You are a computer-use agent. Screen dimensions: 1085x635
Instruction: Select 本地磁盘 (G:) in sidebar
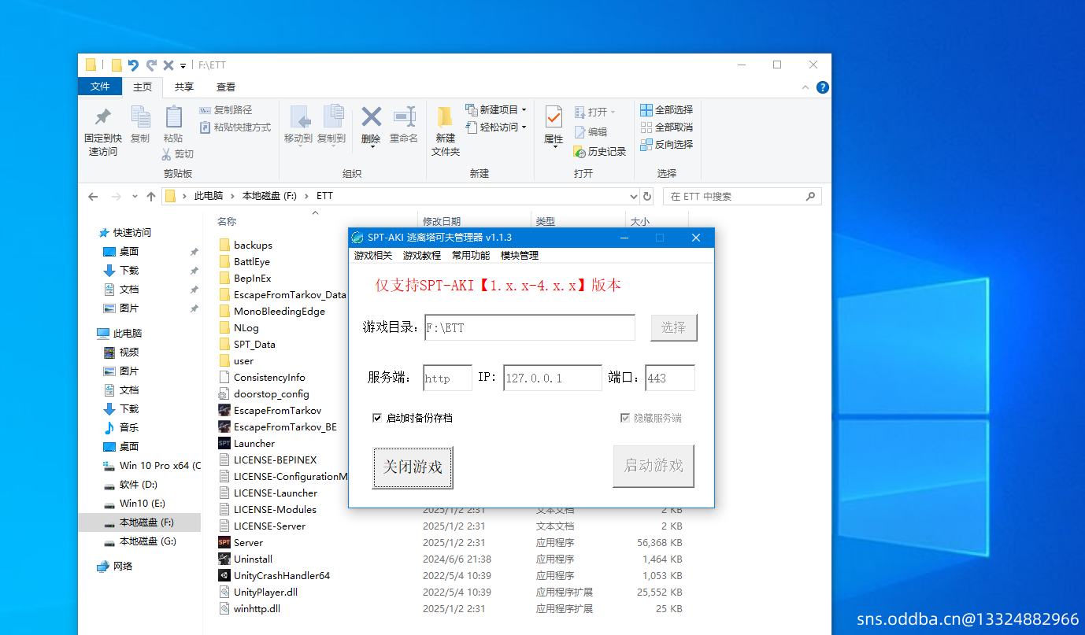[x=147, y=541]
